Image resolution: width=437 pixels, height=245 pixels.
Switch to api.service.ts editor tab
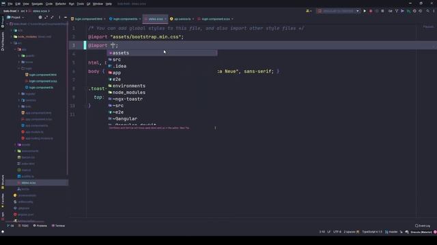tap(182, 19)
